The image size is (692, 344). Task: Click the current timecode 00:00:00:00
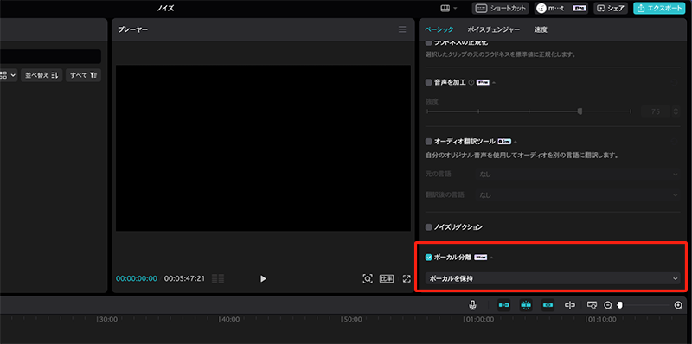tap(137, 278)
